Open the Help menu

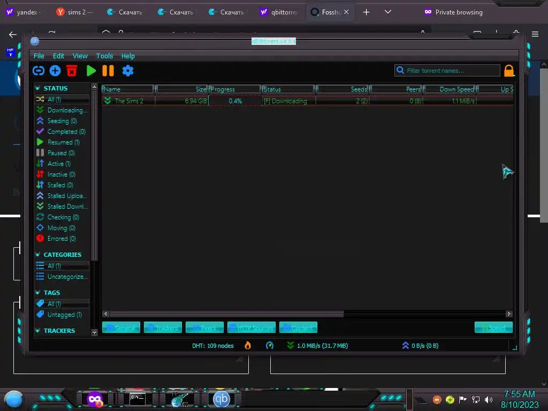tap(128, 56)
